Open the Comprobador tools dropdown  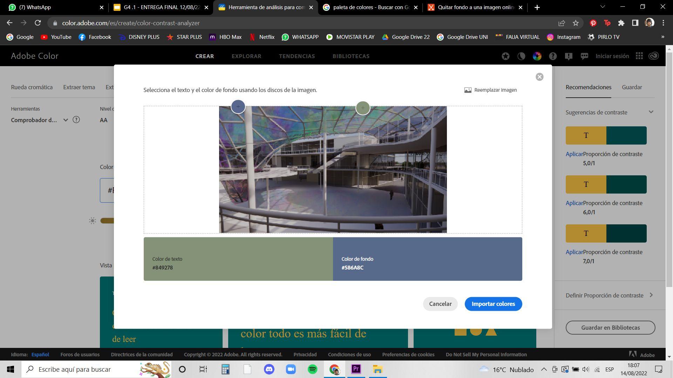66,120
